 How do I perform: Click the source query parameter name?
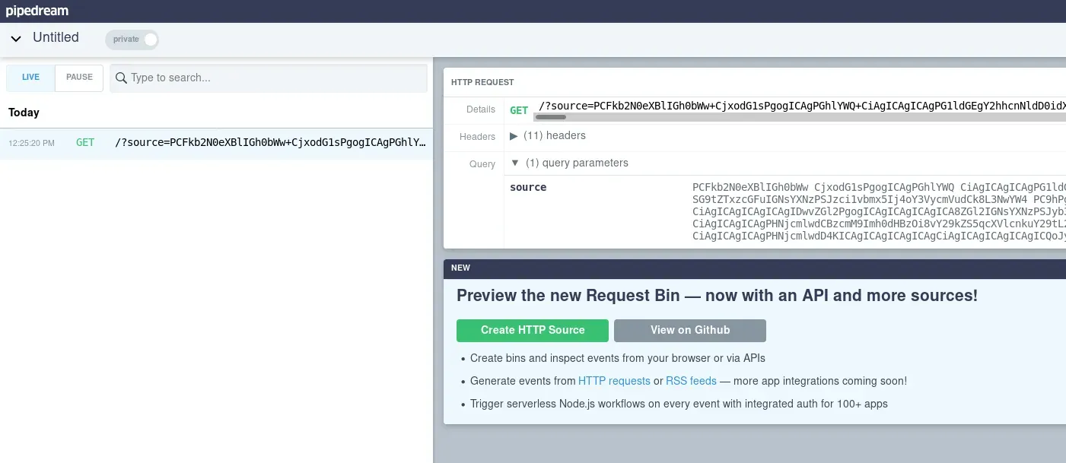point(528,187)
